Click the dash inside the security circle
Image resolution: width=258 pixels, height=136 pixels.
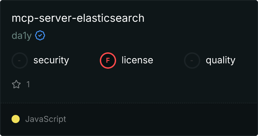pos(19,61)
